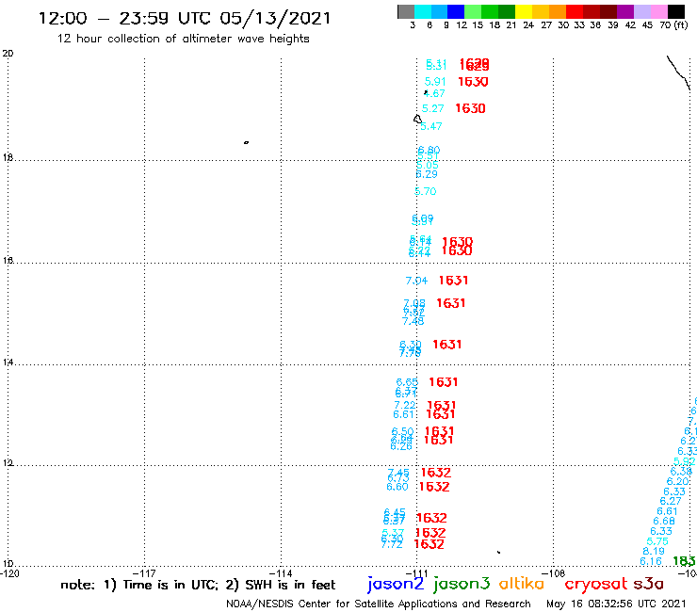Viewport: 697px width, 612px height.
Task: Click the wave height value 6.60
Action: point(397,487)
